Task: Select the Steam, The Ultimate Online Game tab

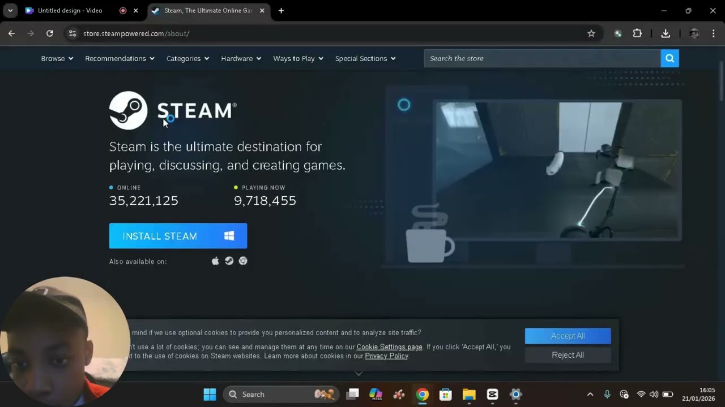Action: (x=208, y=11)
